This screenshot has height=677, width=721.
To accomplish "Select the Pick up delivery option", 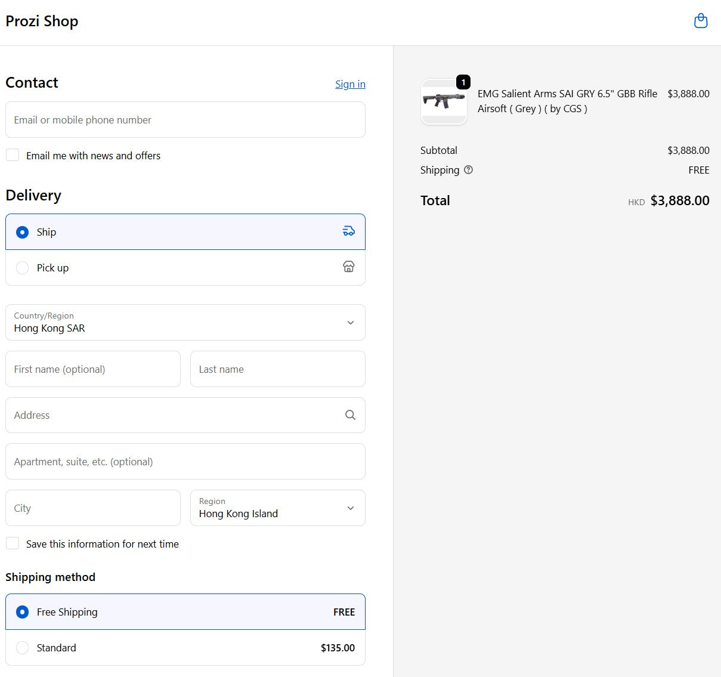I will pyautogui.click(x=23, y=268).
